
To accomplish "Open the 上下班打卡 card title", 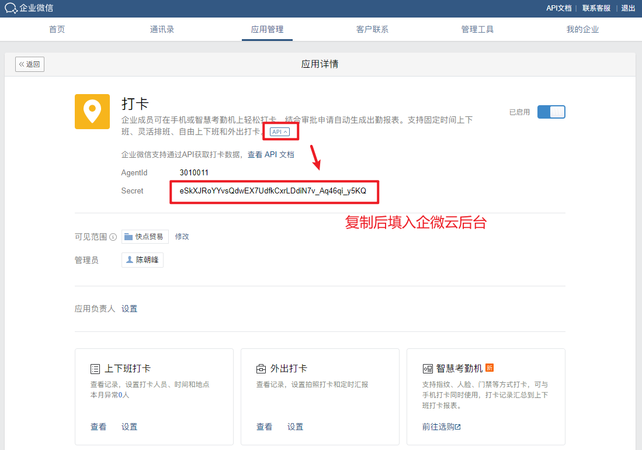I will [127, 369].
